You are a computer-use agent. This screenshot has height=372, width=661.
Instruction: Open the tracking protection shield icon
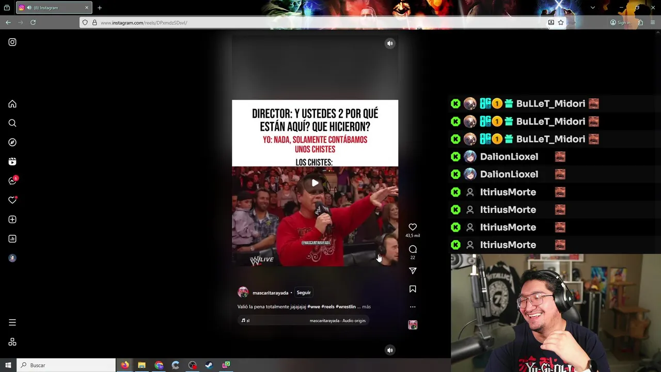click(x=85, y=23)
